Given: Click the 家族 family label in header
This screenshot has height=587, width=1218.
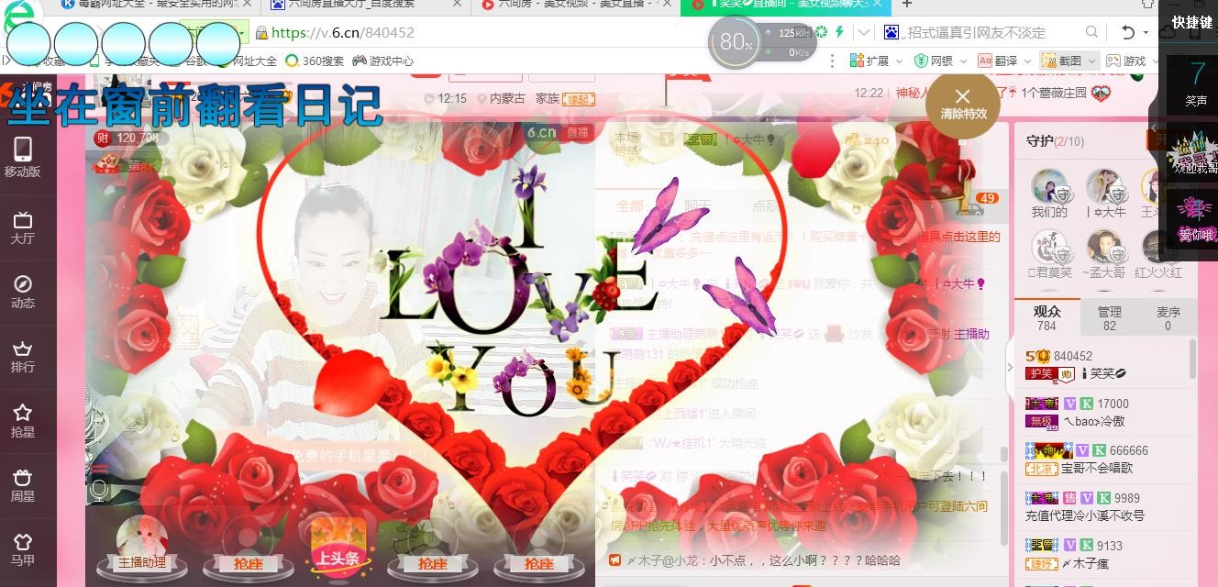Looking at the screenshot, I should [548, 98].
